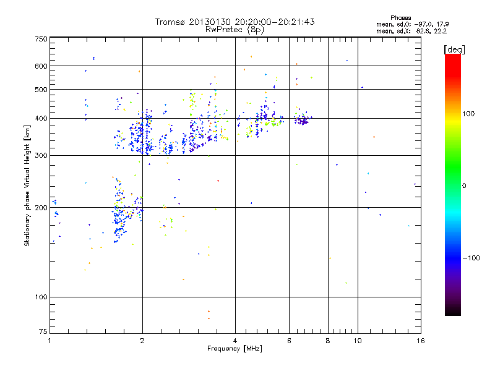495x371 pixels.
Task: Click the '0' colorbar tick label
Action: [464, 186]
